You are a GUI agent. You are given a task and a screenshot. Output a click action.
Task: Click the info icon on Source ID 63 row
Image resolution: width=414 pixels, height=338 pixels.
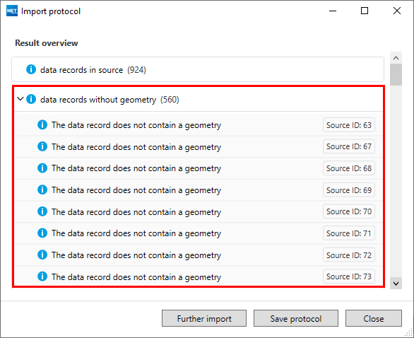pos(42,124)
